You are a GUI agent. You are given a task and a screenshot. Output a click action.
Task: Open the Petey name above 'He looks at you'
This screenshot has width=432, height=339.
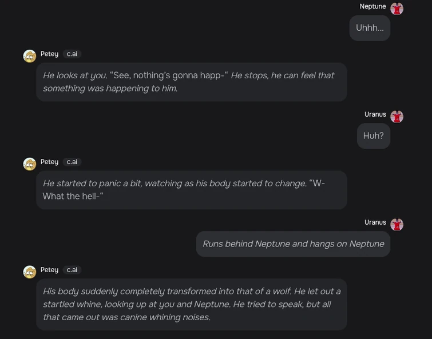click(49, 54)
